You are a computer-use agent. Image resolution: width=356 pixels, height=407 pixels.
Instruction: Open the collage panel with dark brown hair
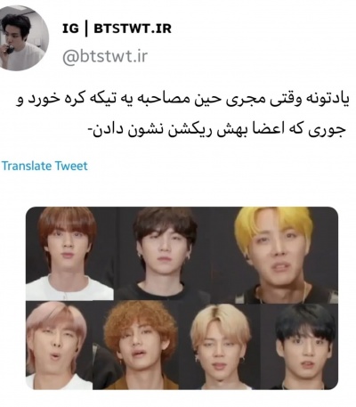pyautogui.click(x=168, y=254)
